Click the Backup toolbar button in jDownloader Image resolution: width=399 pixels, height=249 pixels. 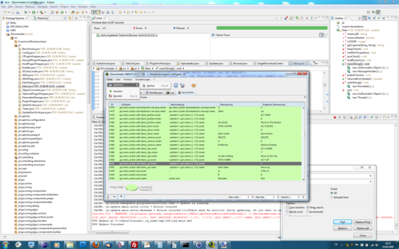tap(155, 86)
